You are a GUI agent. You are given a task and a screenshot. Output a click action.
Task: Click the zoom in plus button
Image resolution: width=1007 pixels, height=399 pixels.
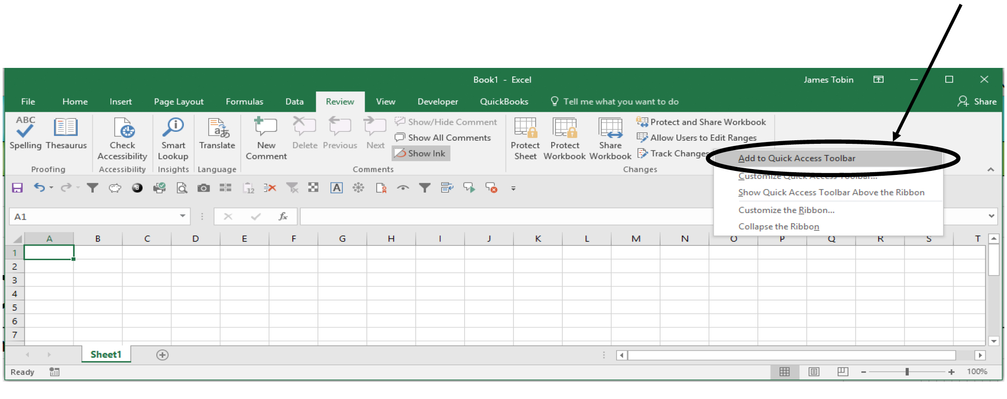pos(951,372)
